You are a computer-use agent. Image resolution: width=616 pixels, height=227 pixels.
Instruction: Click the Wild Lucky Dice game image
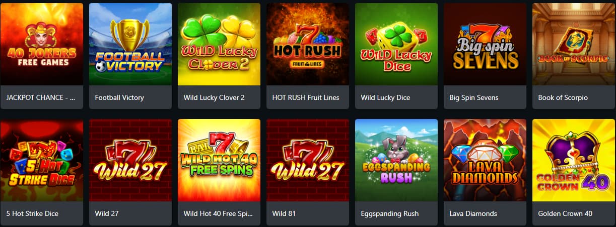tap(396, 44)
